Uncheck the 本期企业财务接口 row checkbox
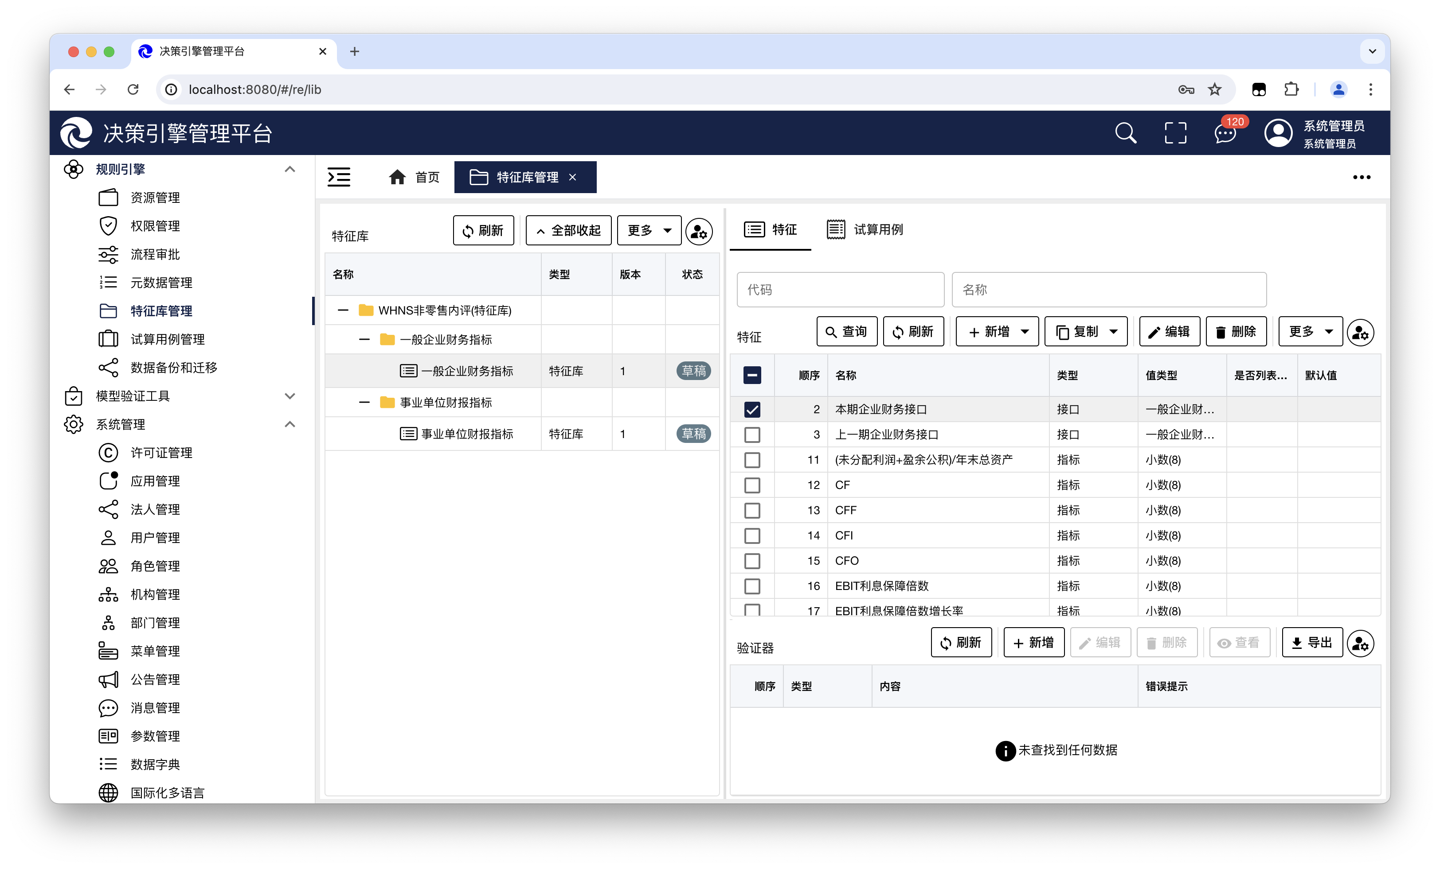Screen dimensions: 1440x869 coord(752,409)
